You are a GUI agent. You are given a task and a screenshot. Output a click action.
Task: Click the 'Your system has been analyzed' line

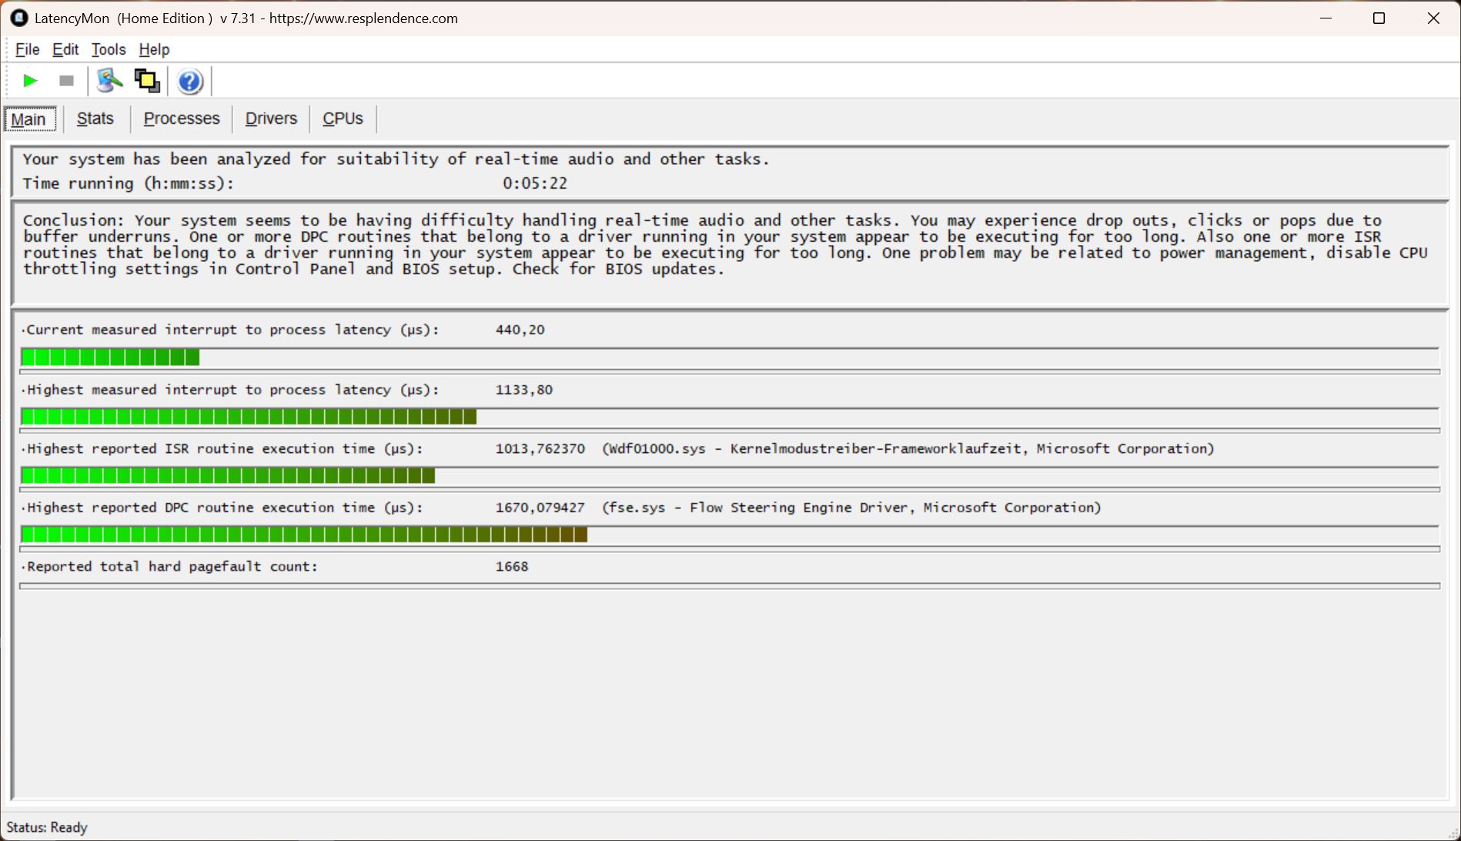[x=396, y=159]
